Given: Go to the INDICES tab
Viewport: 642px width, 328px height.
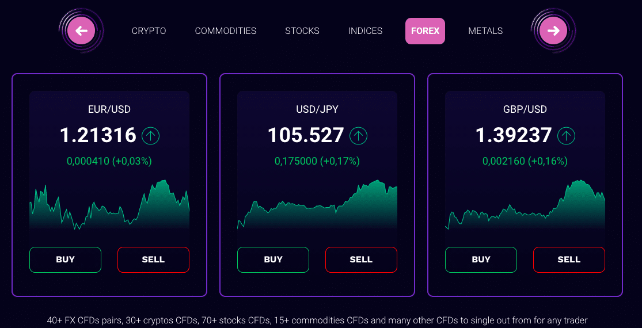Looking at the screenshot, I should coord(365,31).
